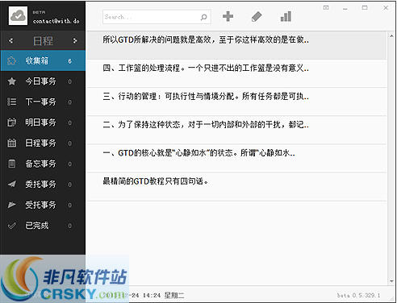Click the 备忘事务 notepad icon
Viewport: 397px width, 303px height.
click(x=11, y=164)
